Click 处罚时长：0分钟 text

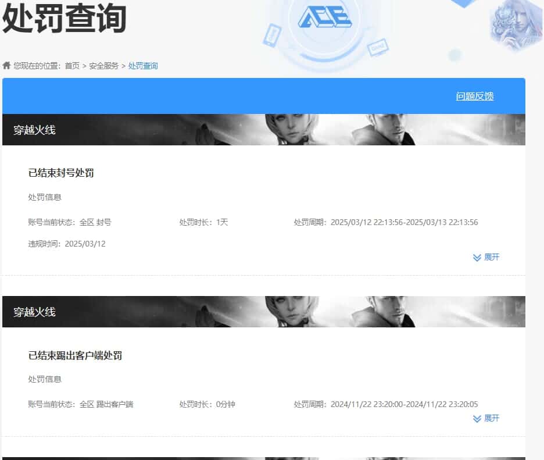point(207,404)
